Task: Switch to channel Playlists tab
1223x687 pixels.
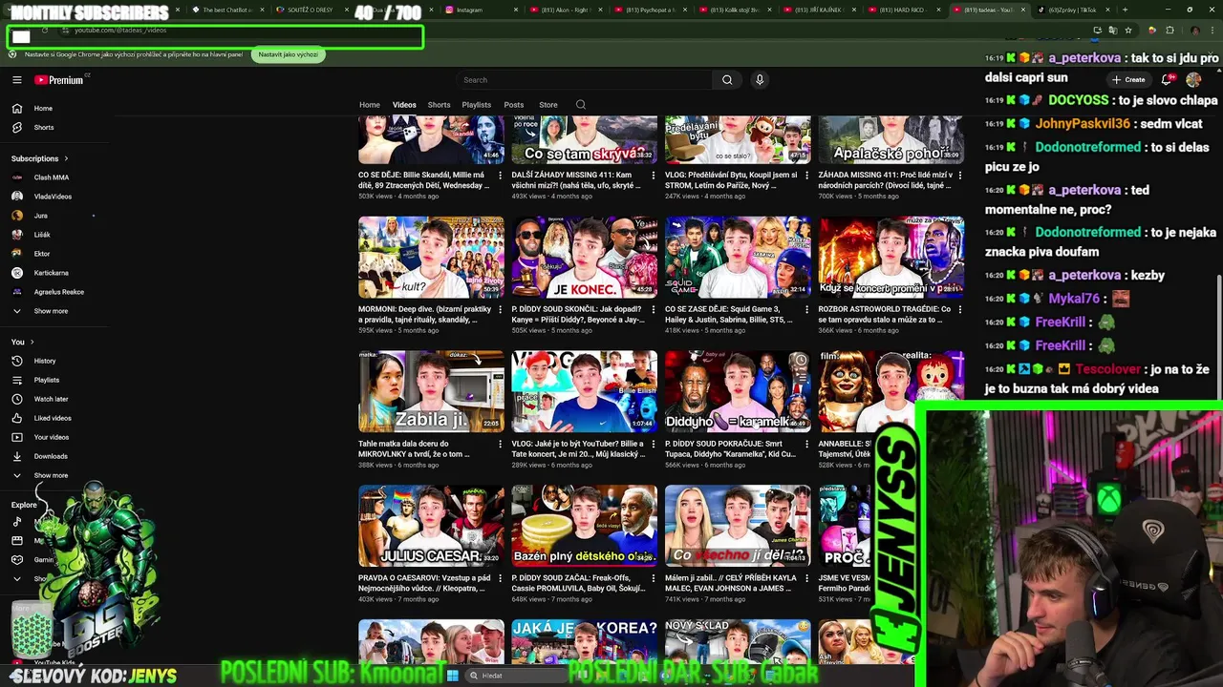Action: pyautogui.click(x=476, y=105)
